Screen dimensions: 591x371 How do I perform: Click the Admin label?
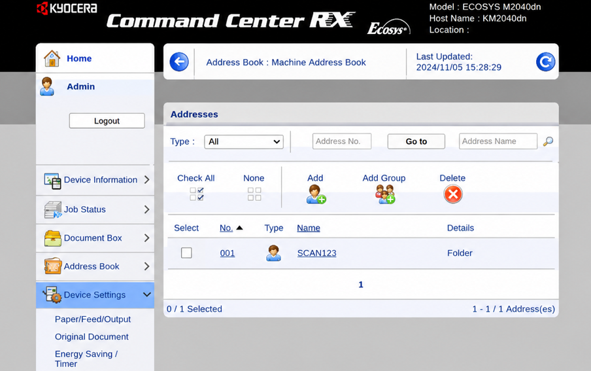pyautogui.click(x=80, y=87)
